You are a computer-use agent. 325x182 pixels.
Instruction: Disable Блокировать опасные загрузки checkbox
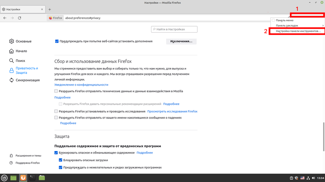[x=61, y=160]
